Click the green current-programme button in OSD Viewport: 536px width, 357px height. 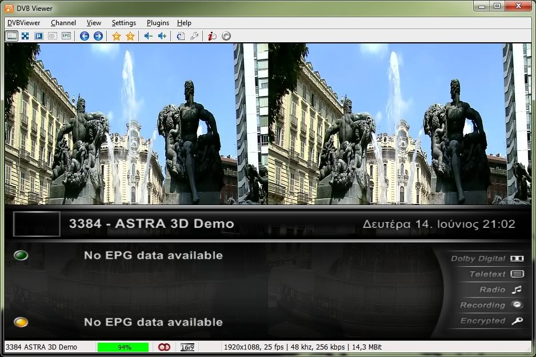point(21,255)
